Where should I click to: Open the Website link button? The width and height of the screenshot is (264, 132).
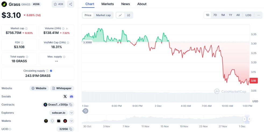[x=39, y=88]
